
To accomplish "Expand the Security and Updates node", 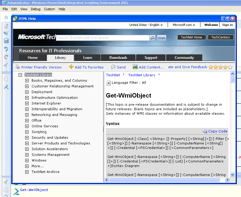I will tap(27, 138).
